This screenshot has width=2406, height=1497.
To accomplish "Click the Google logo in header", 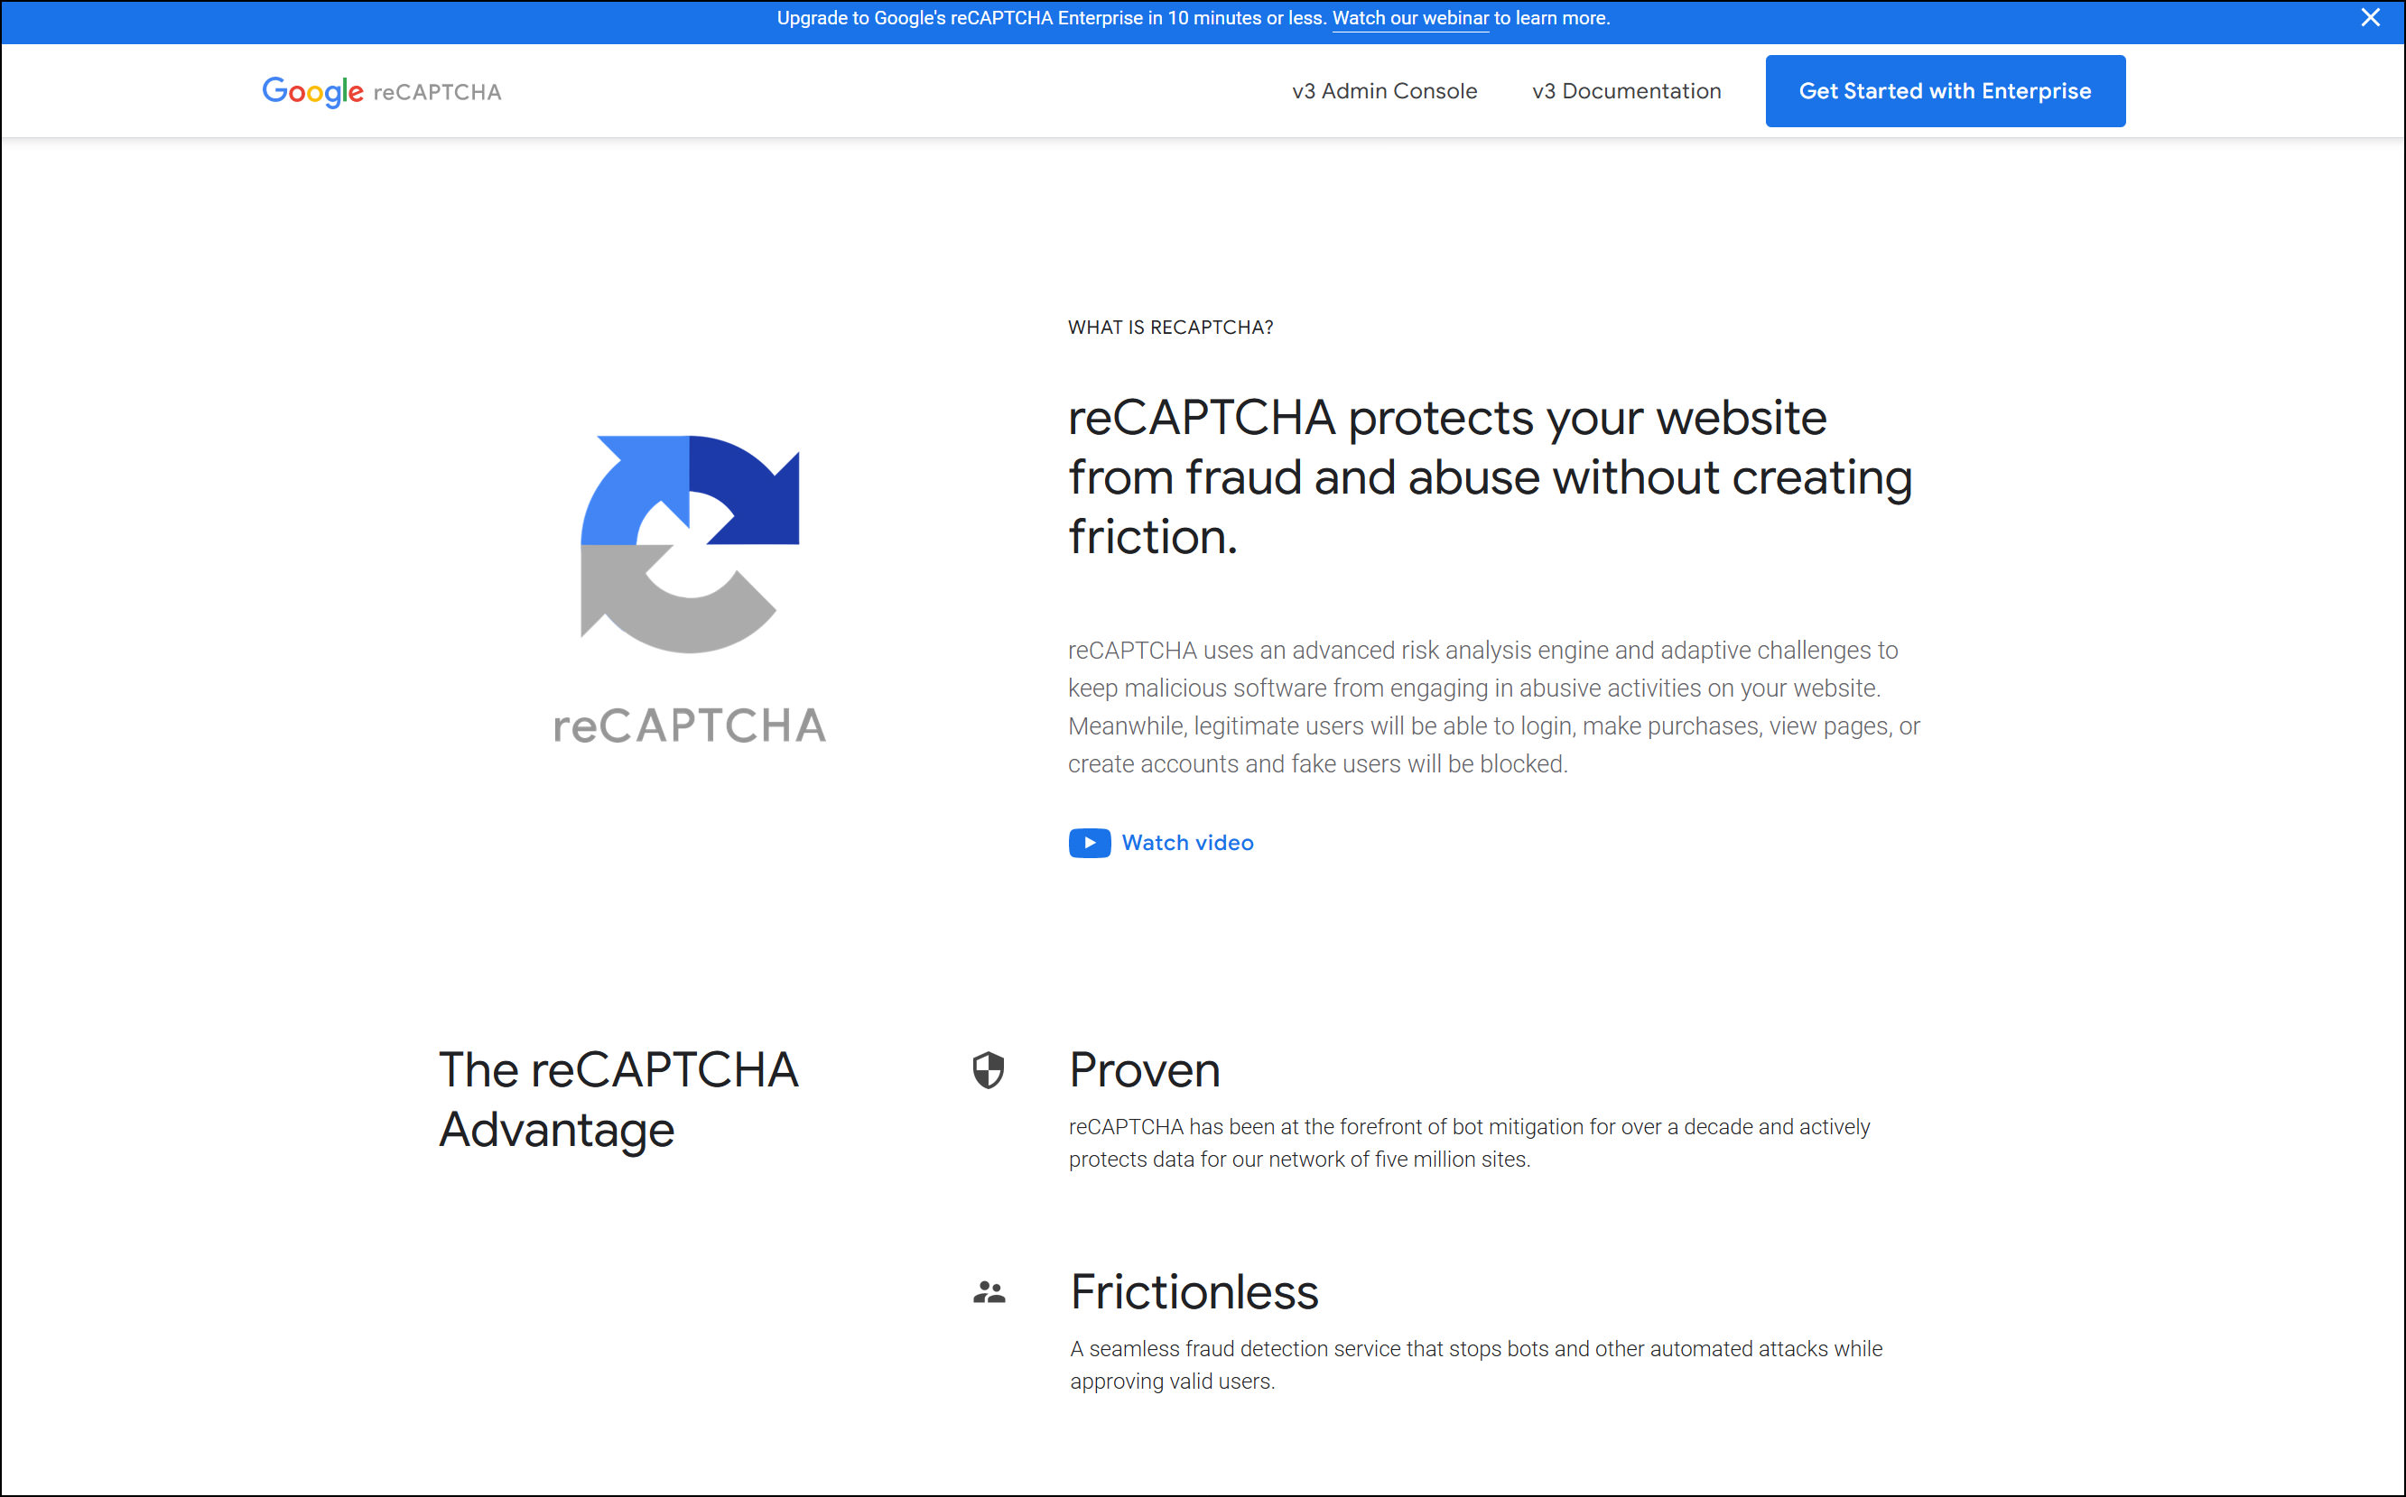I will [312, 91].
